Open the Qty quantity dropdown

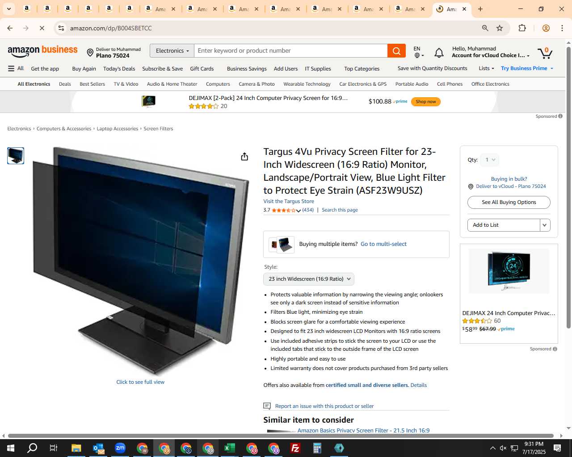pyautogui.click(x=489, y=160)
